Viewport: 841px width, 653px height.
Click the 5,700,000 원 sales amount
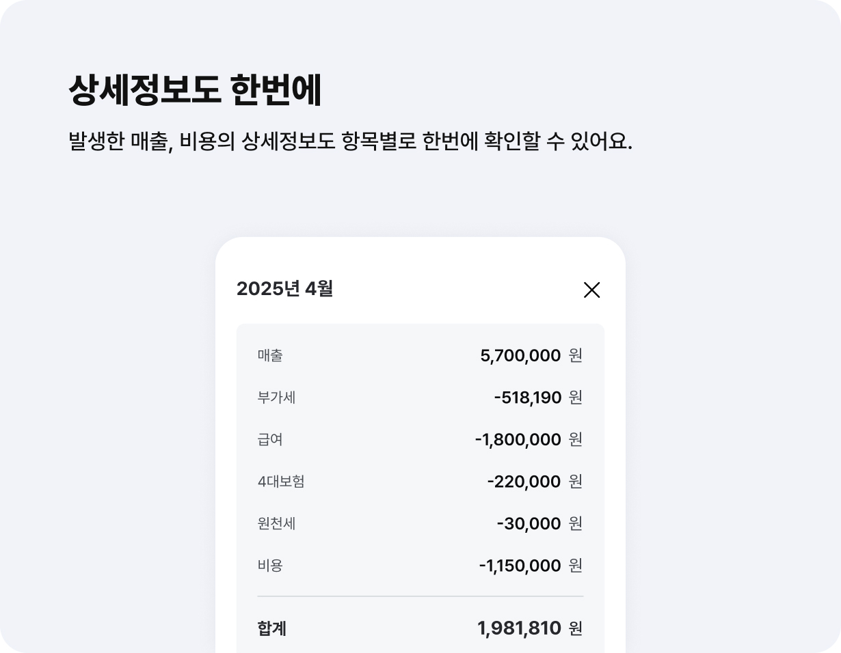(x=531, y=355)
